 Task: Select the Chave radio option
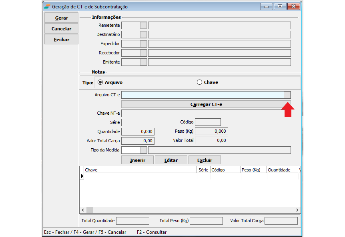(199, 82)
